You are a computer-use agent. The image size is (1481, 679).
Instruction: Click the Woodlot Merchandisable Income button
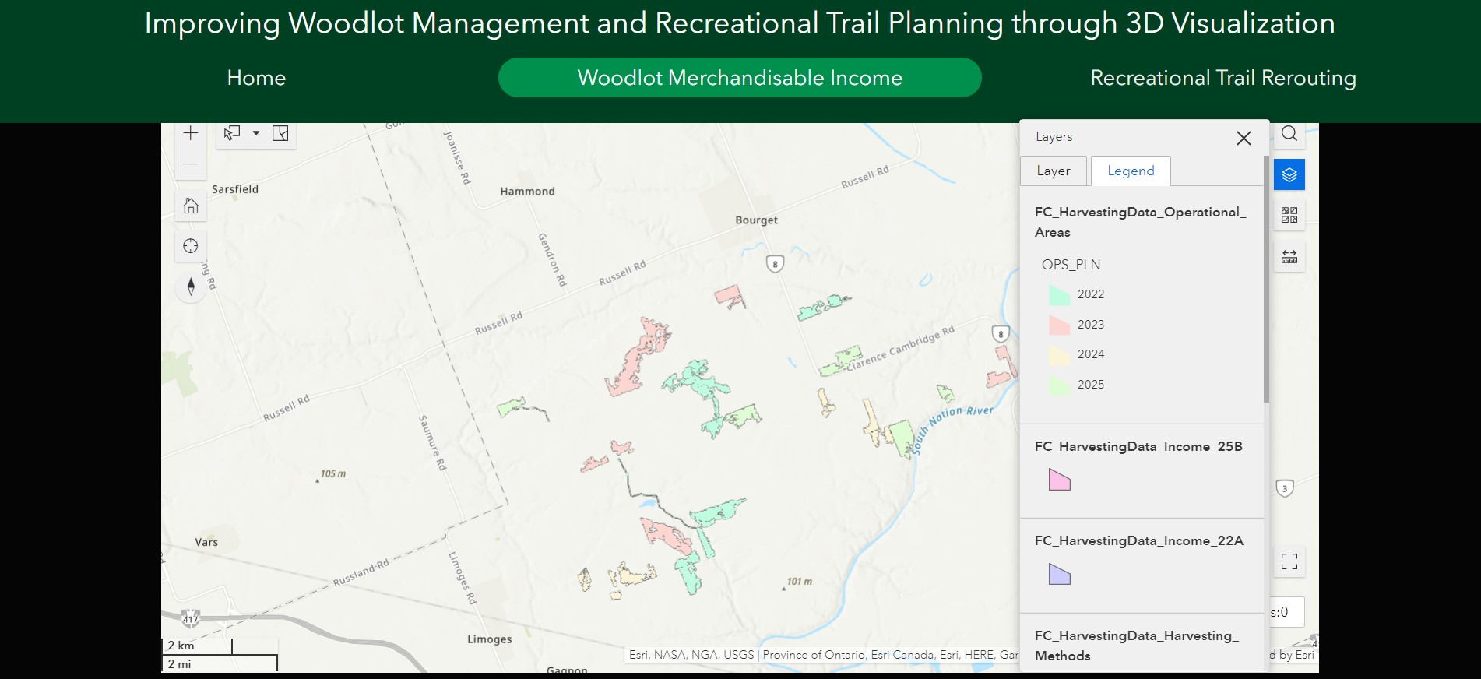click(x=740, y=78)
